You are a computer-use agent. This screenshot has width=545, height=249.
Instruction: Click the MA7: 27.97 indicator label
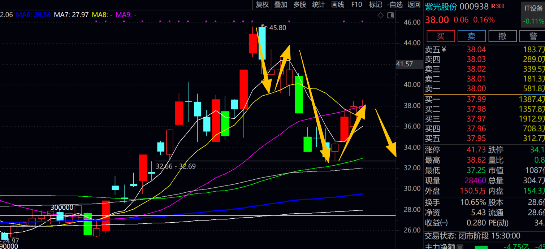point(71,15)
